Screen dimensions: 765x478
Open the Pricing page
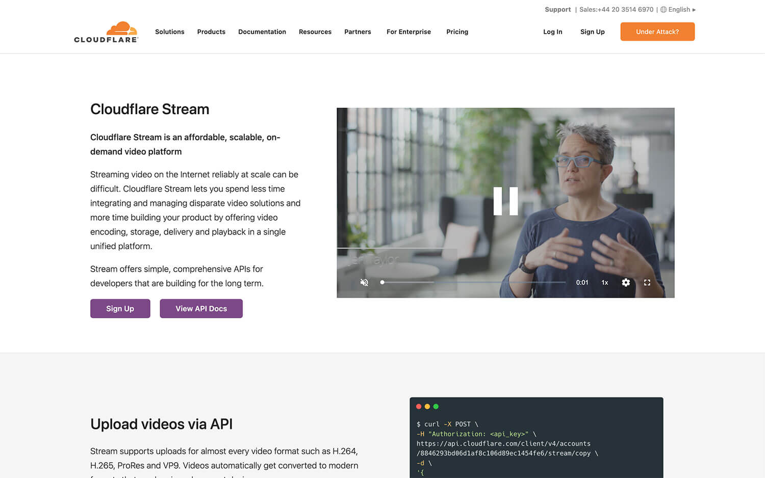point(457,32)
